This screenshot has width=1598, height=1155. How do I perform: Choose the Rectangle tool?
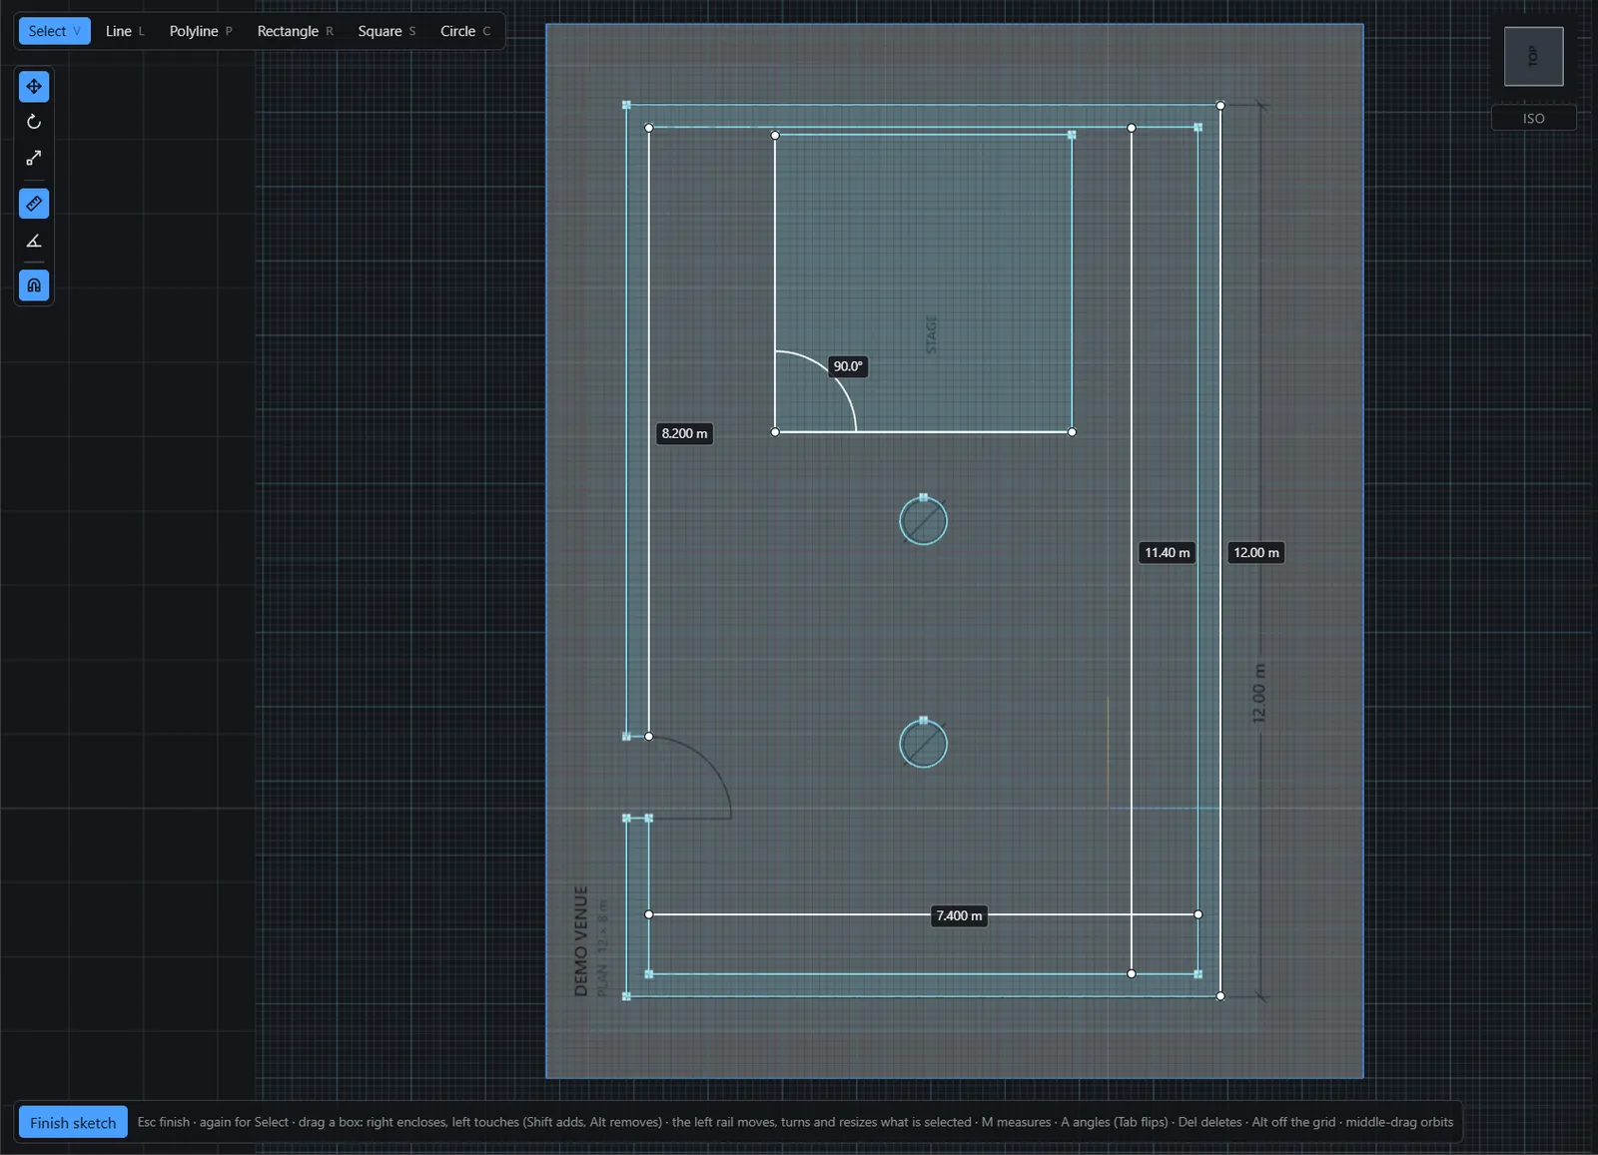[x=295, y=31]
